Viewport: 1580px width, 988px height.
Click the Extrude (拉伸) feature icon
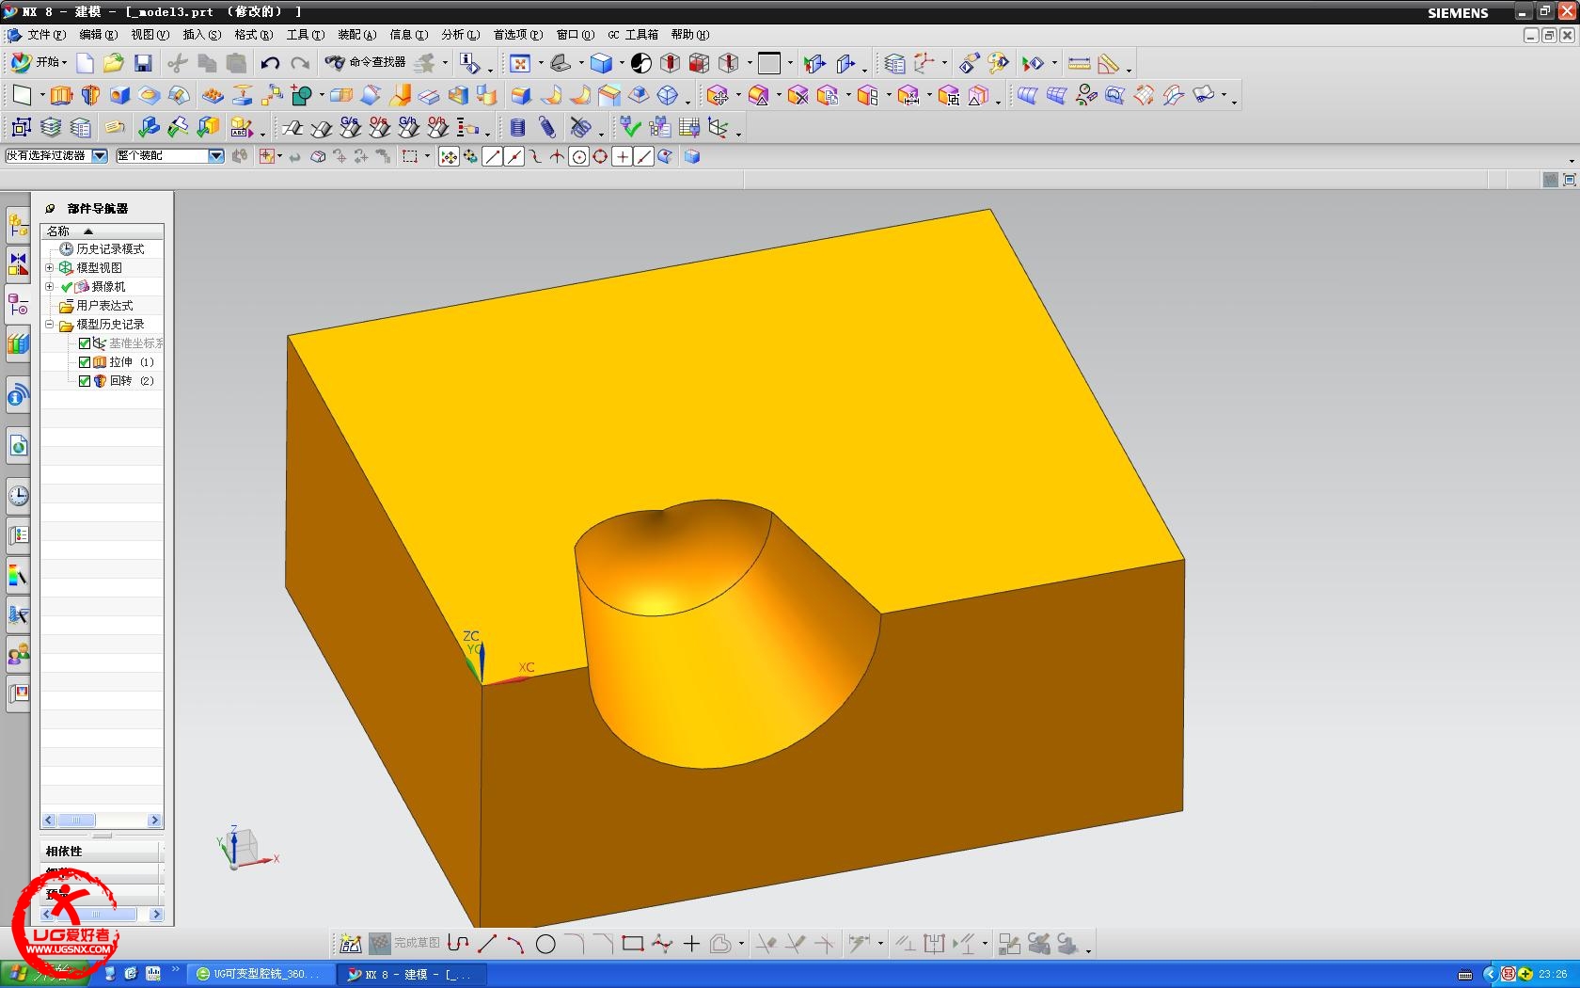point(61,95)
